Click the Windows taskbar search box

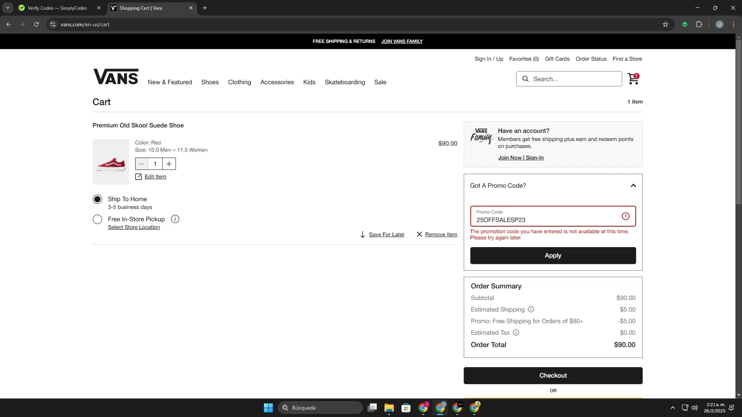pyautogui.click(x=321, y=408)
